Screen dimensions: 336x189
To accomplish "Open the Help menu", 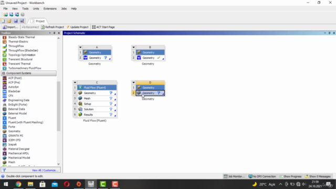I will tap(73, 8).
